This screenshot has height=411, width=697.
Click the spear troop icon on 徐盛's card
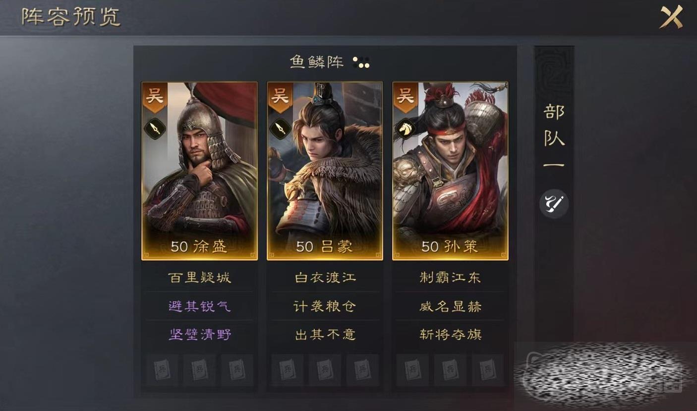coord(154,129)
